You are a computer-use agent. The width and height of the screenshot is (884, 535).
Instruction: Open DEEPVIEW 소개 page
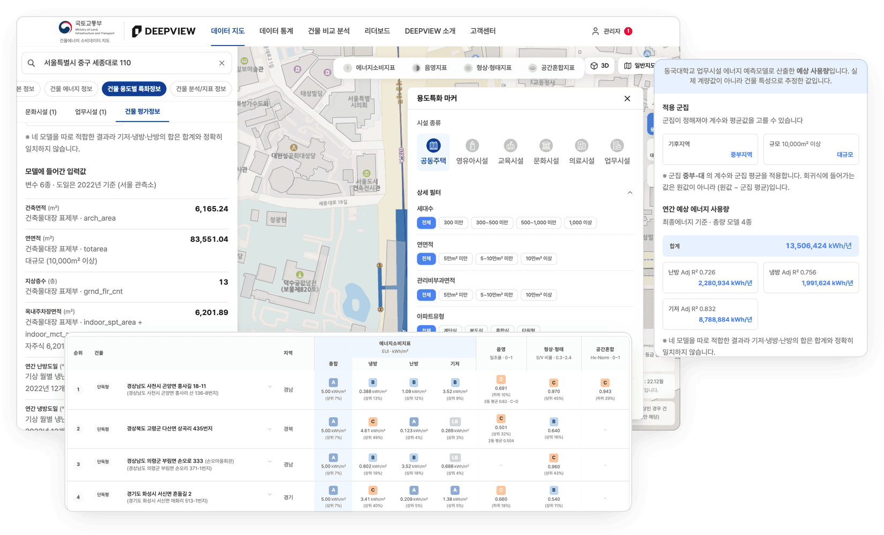coord(430,31)
